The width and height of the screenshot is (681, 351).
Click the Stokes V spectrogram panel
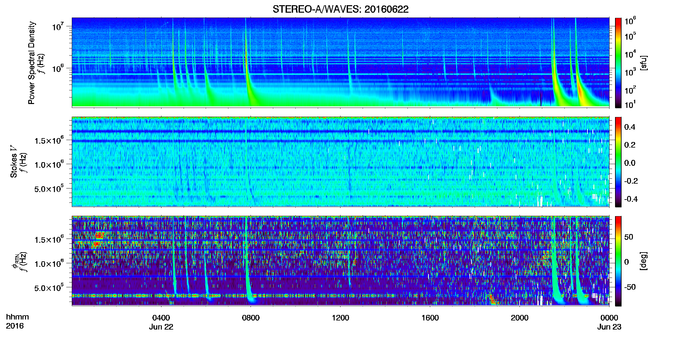pyautogui.click(x=340, y=162)
